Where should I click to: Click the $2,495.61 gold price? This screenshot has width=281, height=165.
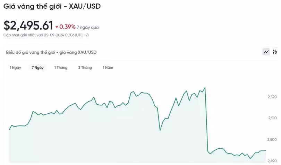pos(28,26)
